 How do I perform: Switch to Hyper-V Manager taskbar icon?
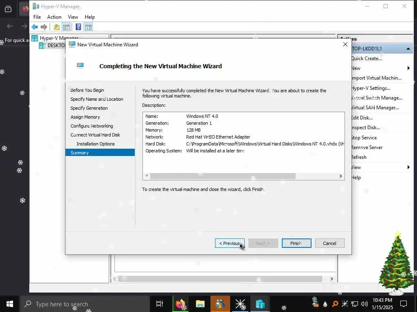(x=260, y=304)
